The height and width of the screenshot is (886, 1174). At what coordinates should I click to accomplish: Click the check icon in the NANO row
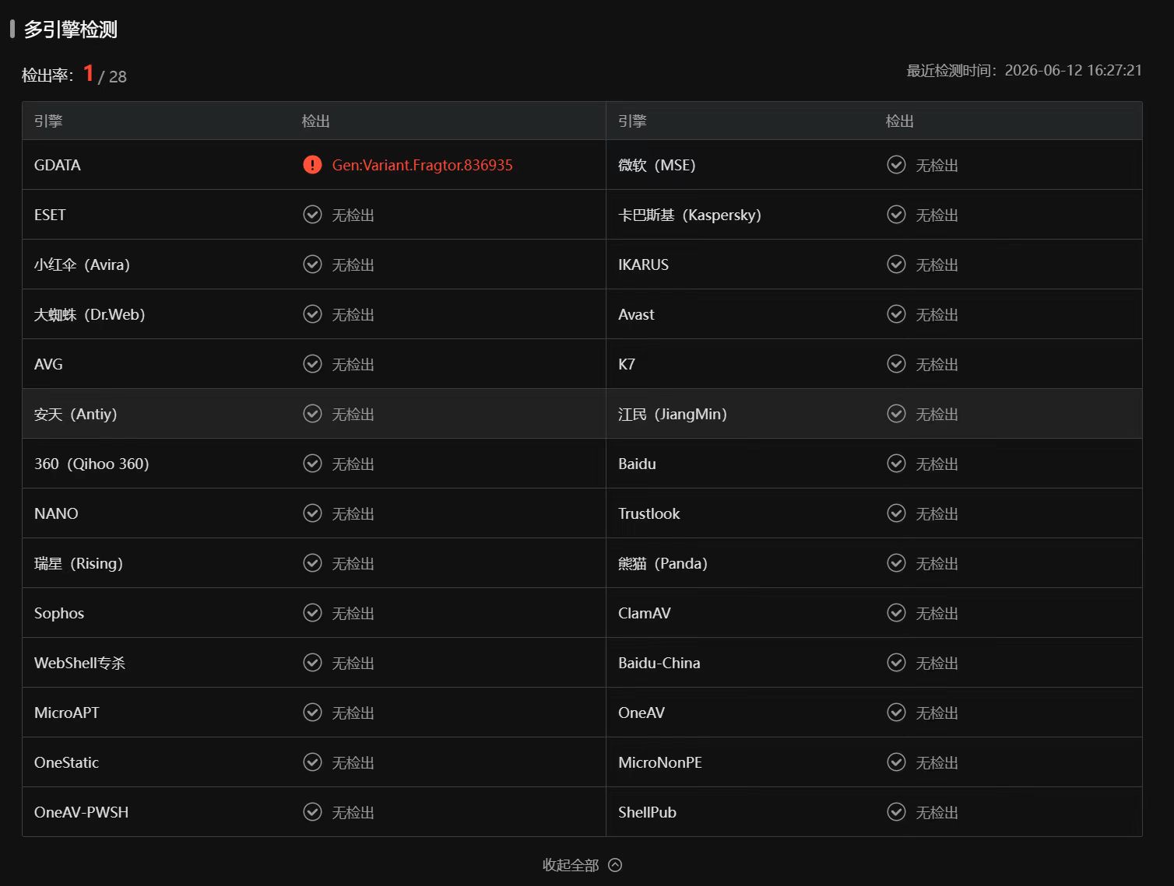[x=312, y=513]
